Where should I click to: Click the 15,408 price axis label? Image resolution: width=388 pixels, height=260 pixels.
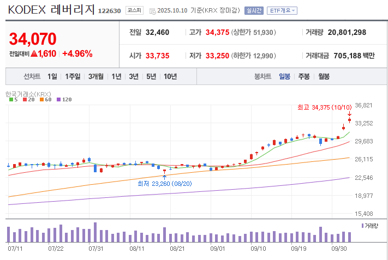(363, 214)
